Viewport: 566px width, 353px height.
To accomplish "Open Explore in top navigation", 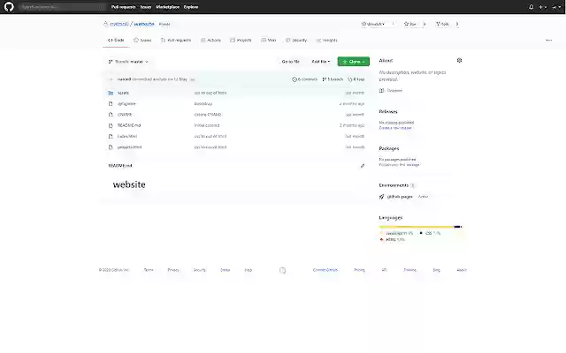I will pyautogui.click(x=191, y=7).
